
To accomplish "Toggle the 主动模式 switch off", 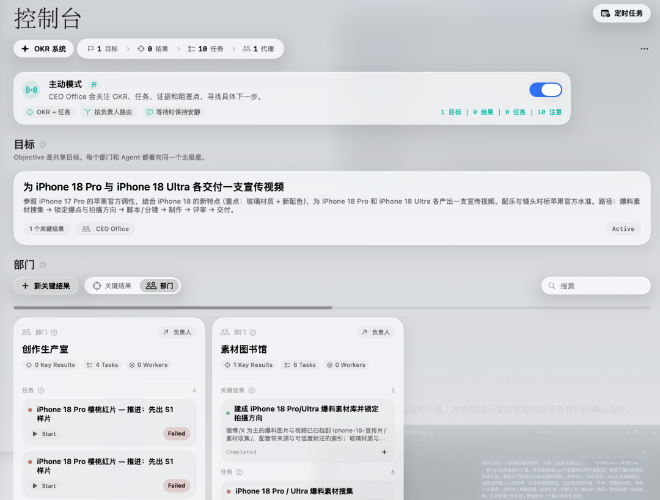I will [x=546, y=90].
